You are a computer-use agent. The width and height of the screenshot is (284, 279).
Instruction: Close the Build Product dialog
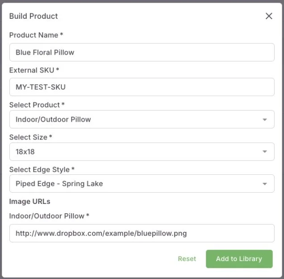(x=269, y=16)
